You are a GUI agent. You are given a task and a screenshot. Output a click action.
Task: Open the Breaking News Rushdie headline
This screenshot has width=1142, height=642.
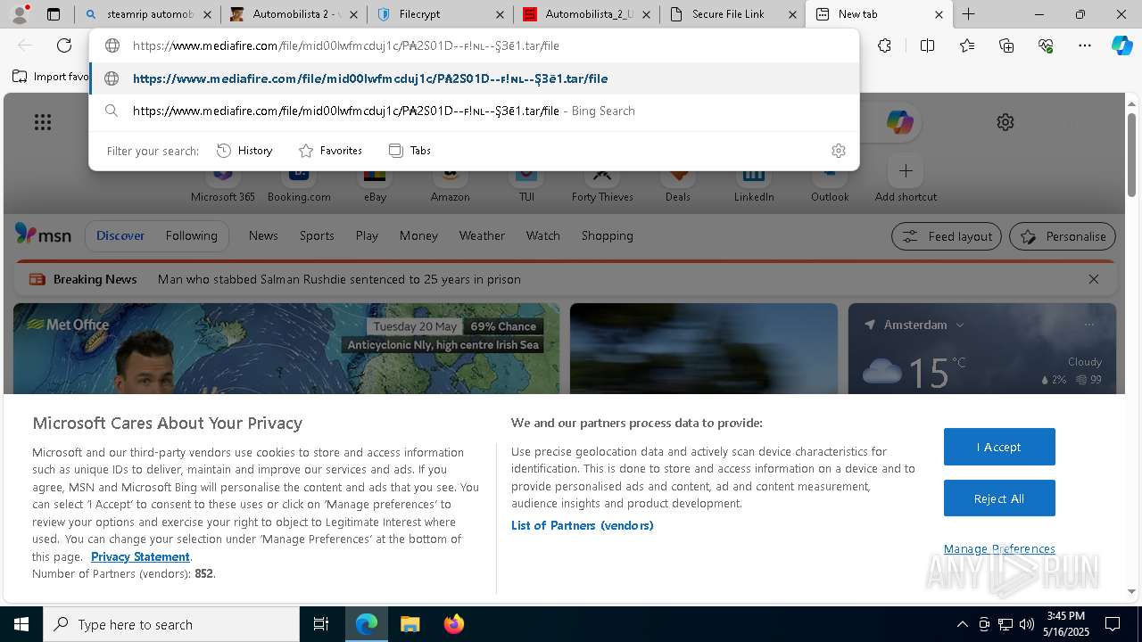click(339, 279)
